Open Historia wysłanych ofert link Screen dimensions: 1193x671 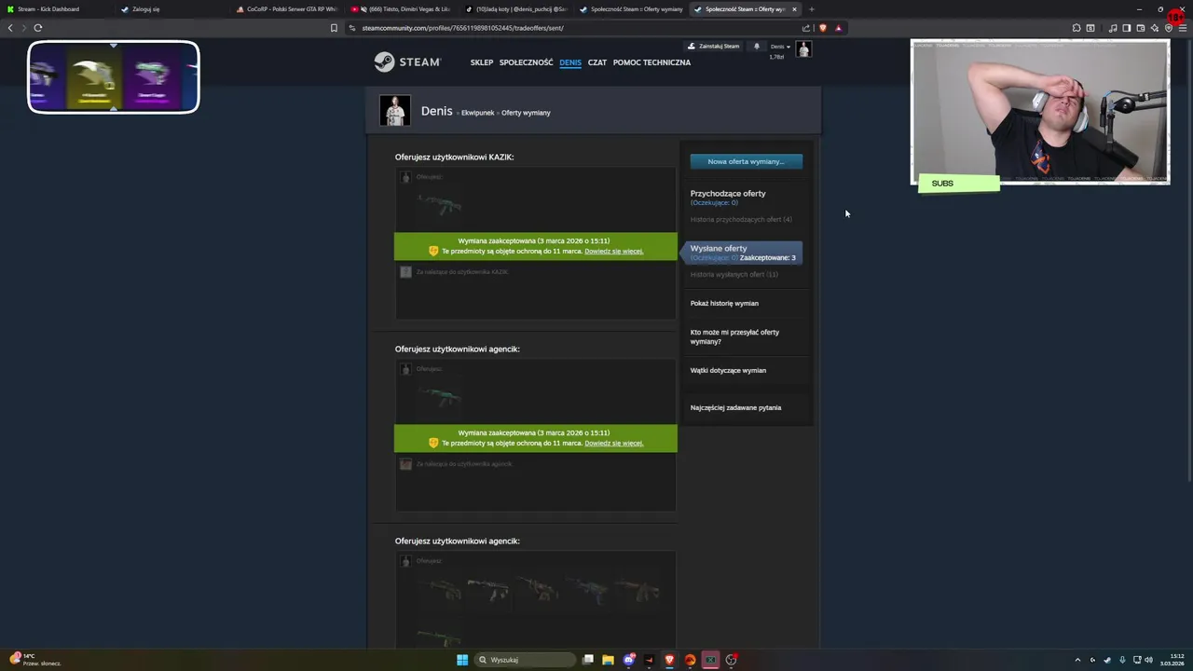734,275
